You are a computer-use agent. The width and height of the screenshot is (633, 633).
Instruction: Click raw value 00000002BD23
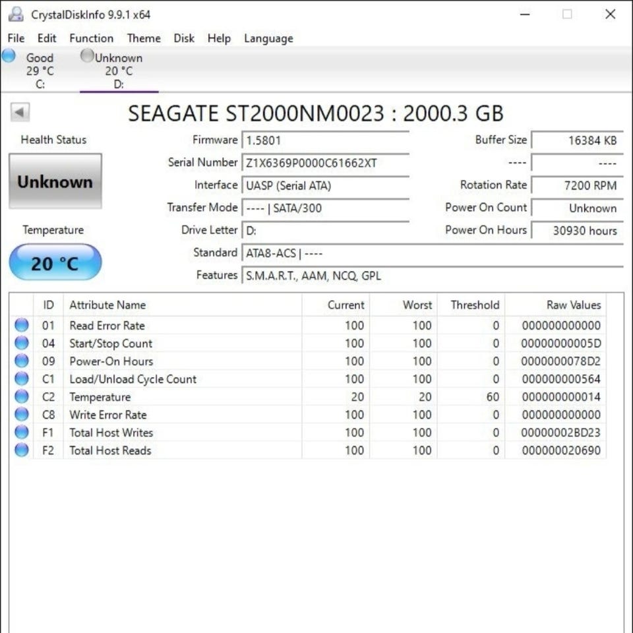coord(560,433)
